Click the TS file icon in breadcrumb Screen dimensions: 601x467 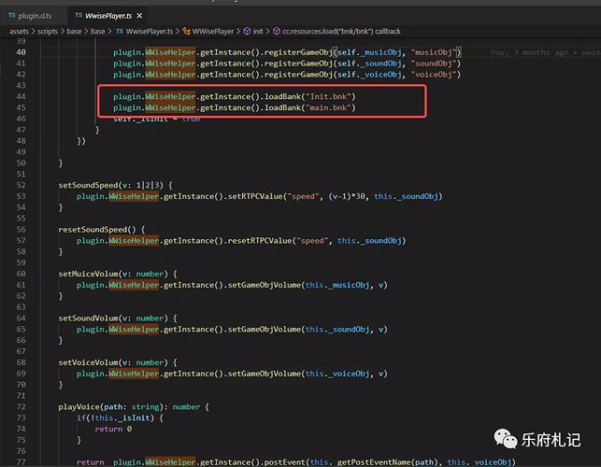[120, 32]
